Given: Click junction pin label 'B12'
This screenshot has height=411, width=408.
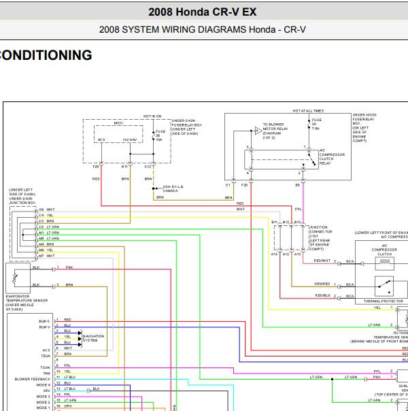Looking at the screenshot, I should click(x=286, y=222).
